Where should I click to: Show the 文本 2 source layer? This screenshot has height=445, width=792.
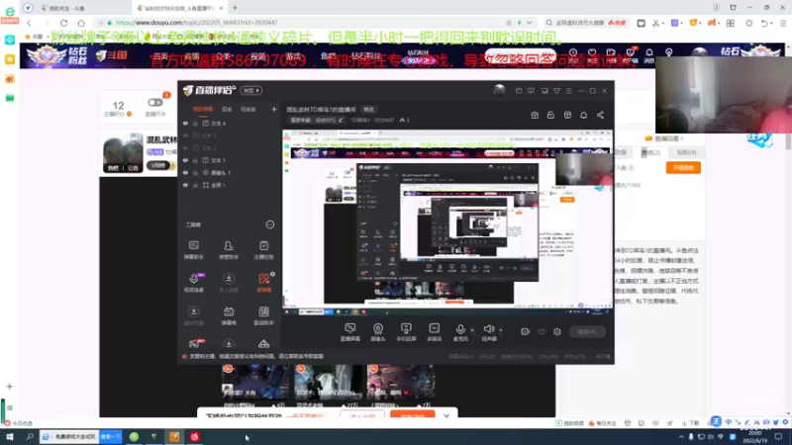pyautogui.click(x=185, y=147)
